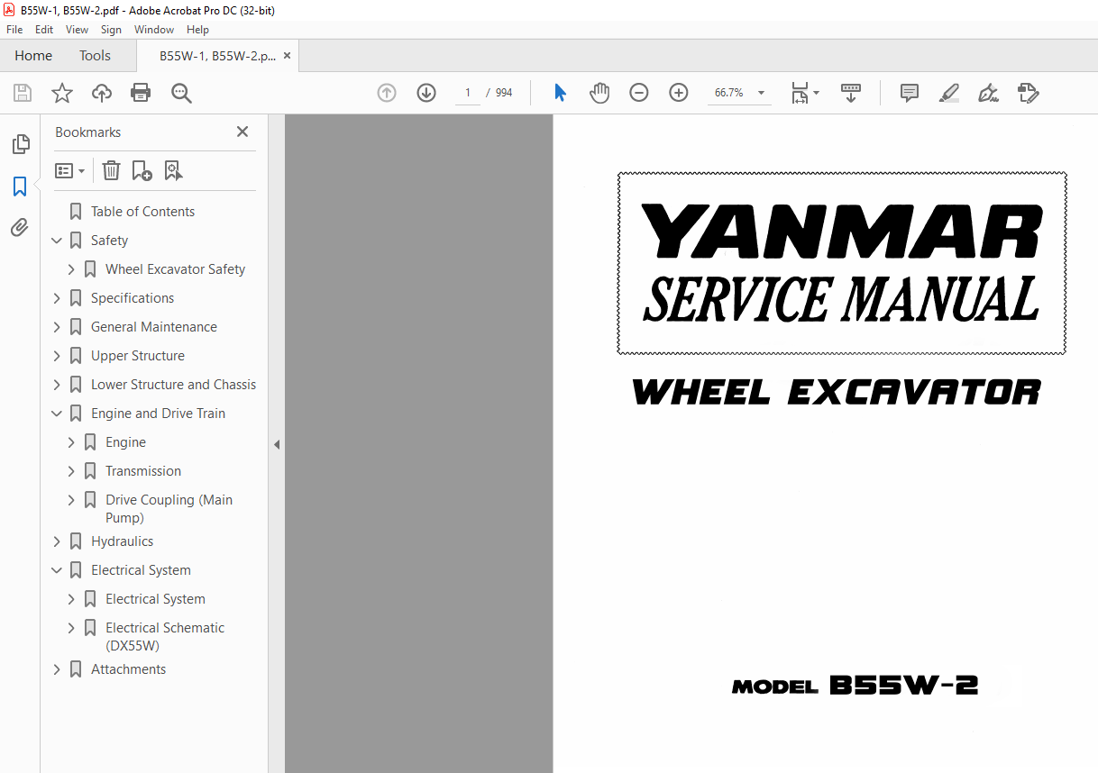Image resolution: width=1098 pixels, height=773 pixels.
Task: Open the fit page options icon
Action: pos(804,93)
